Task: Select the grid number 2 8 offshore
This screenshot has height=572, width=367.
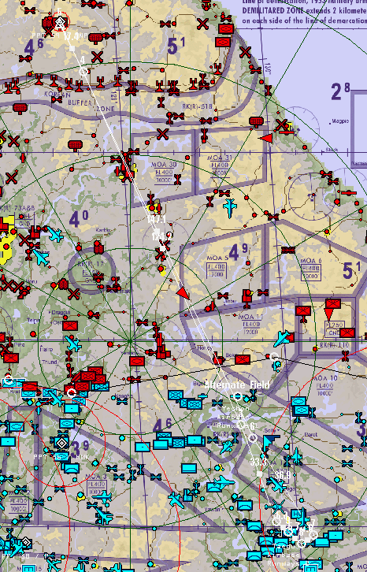Action: click(x=341, y=91)
